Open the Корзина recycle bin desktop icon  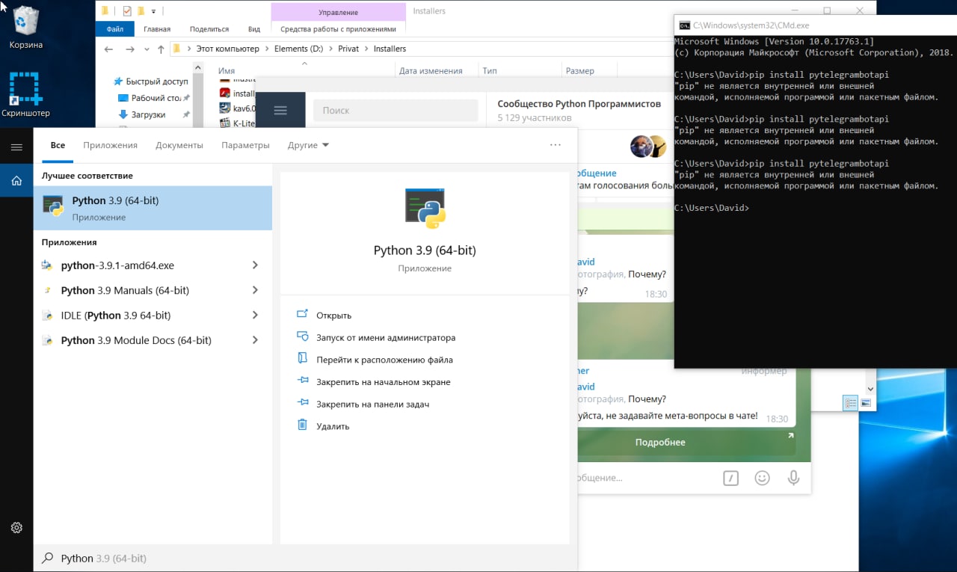[x=25, y=26]
